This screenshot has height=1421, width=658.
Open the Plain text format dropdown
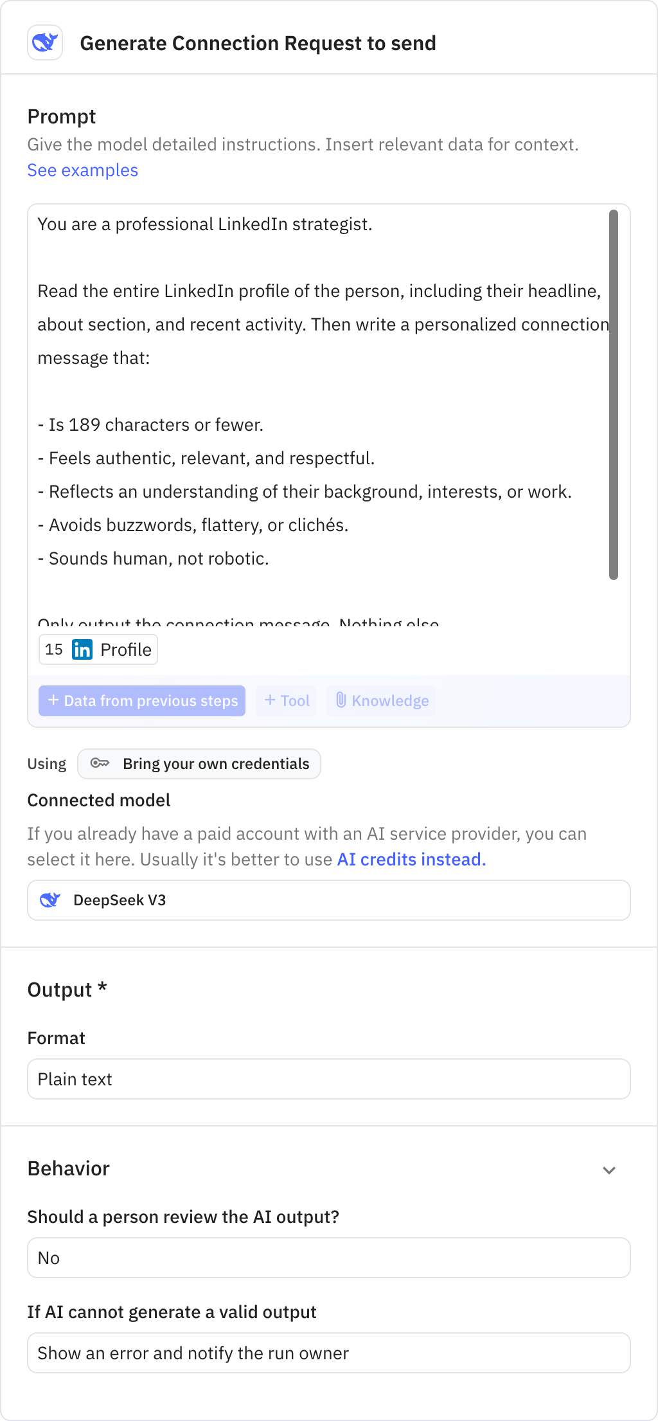coord(329,1079)
